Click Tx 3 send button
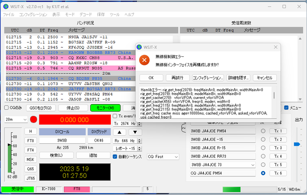 (278, 148)
